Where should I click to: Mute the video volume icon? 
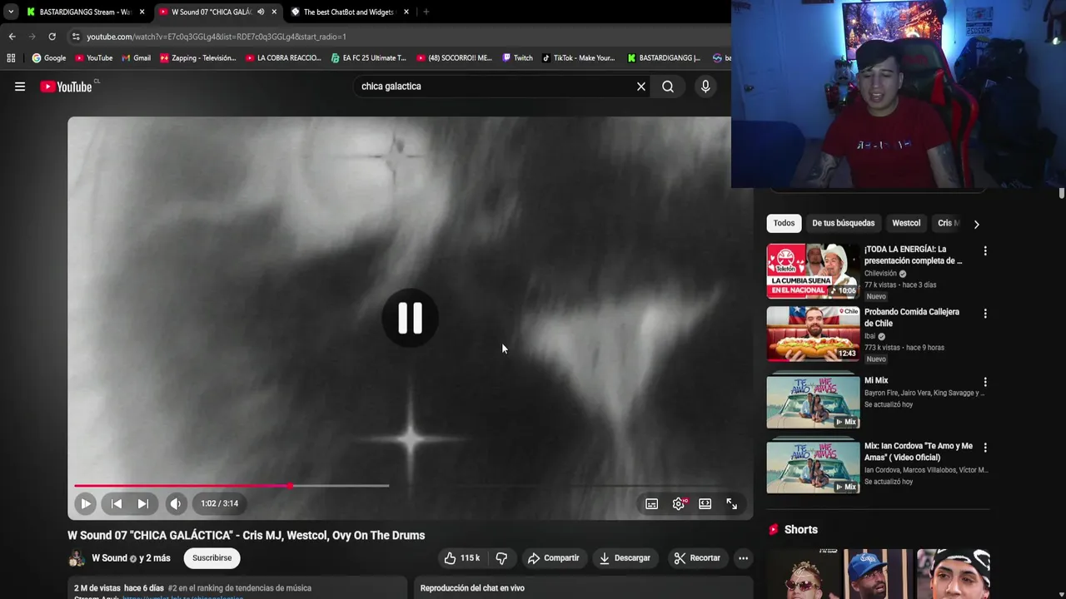coord(176,503)
